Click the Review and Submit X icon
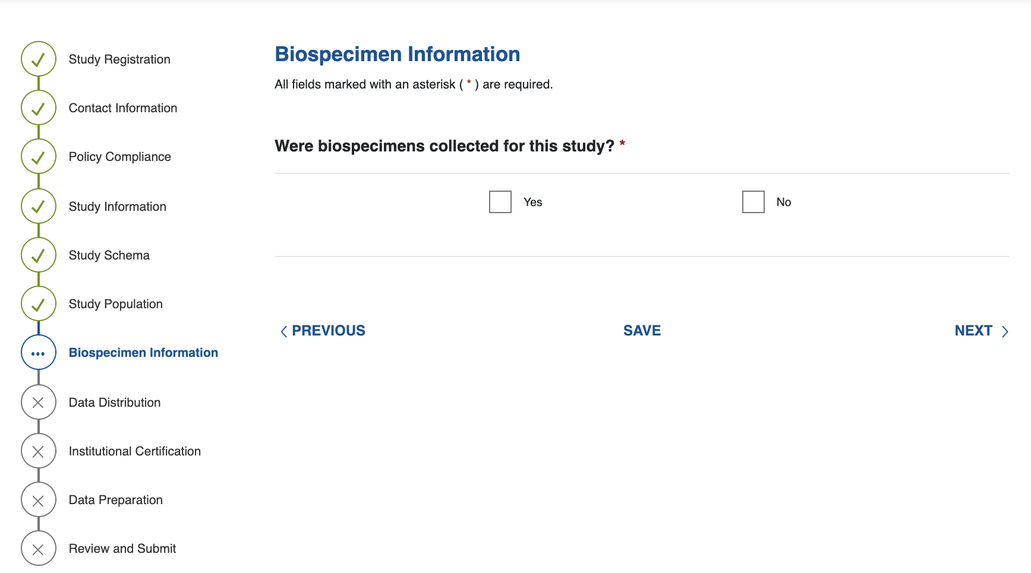This screenshot has height=573, width=1031. click(x=39, y=549)
